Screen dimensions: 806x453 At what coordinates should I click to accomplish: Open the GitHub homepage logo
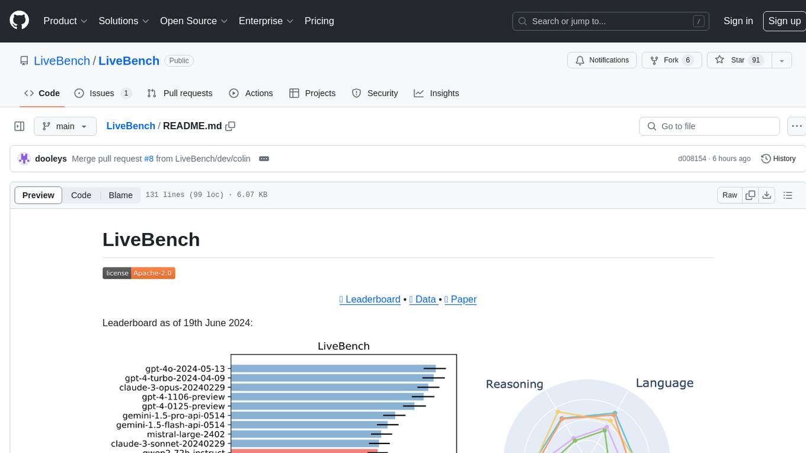[20, 21]
